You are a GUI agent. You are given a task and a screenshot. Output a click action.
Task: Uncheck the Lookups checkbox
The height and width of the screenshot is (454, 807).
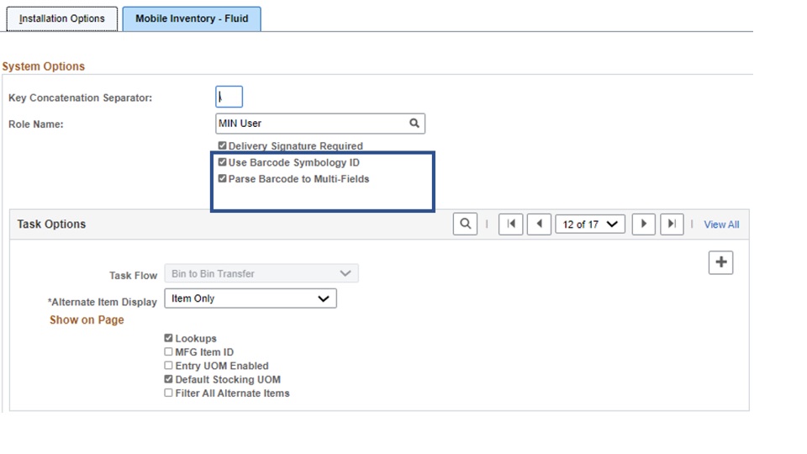[169, 339]
